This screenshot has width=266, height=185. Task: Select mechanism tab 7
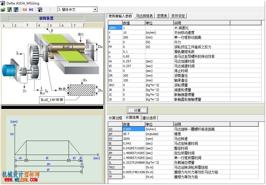[78, 25]
